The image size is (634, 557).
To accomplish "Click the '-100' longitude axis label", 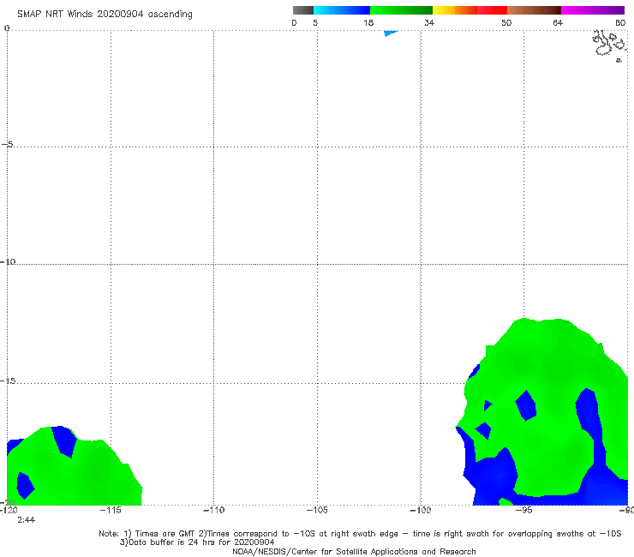I will point(420,510).
